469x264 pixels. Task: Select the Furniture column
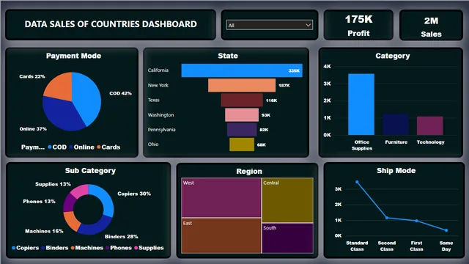pyautogui.click(x=396, y=124)
